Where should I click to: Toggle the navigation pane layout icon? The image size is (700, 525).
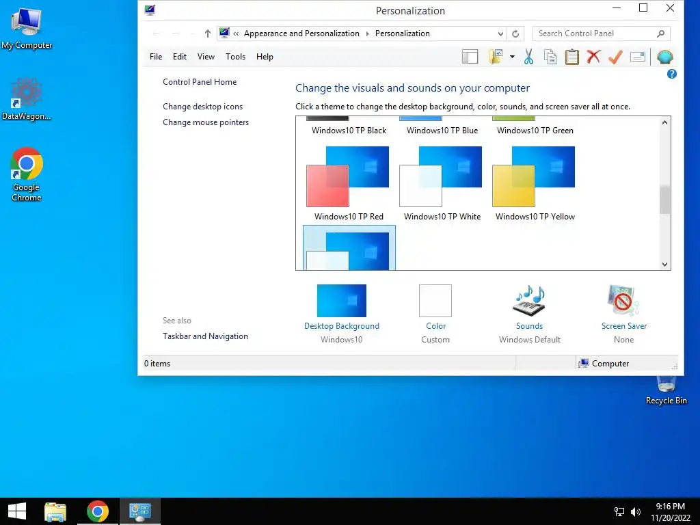470,57
